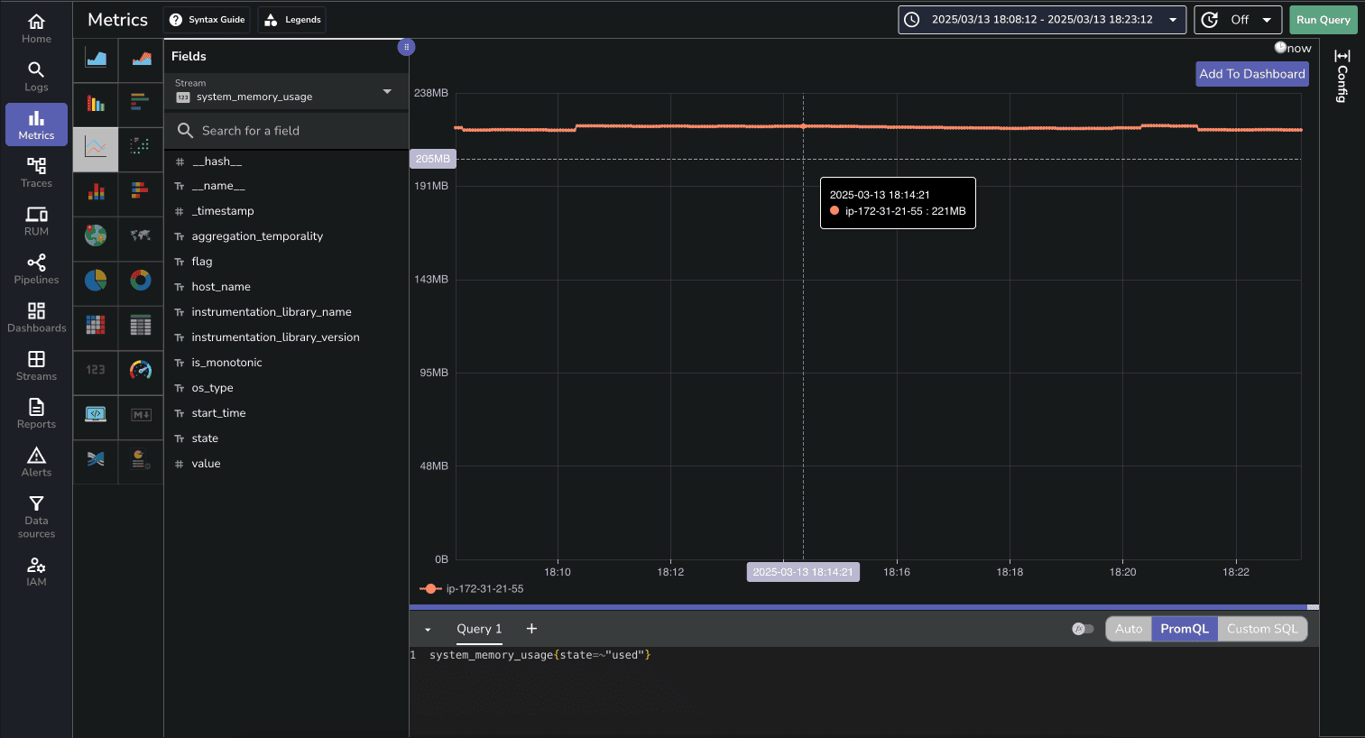Viewport: 1365px width, 738px height.
Task: Choose the stacked area chart icon
Action: click(141, 60)
